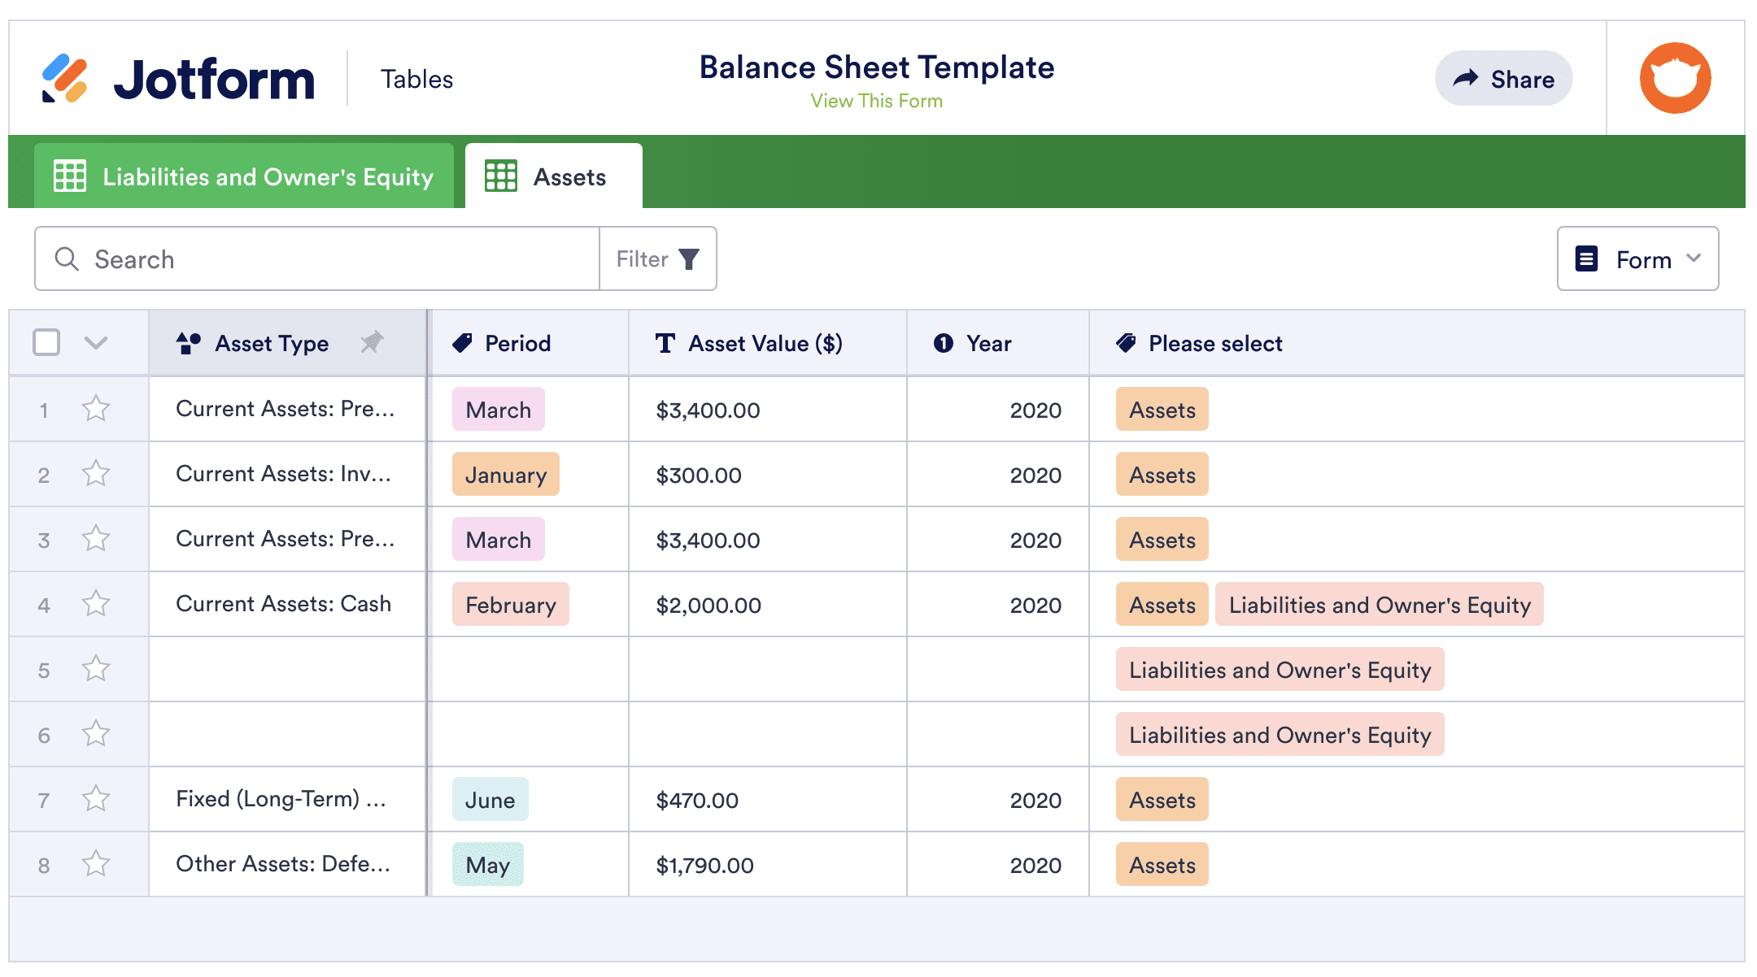Click the Year column header
Screen dimensions: 1757x977
[x=998, y=343]
